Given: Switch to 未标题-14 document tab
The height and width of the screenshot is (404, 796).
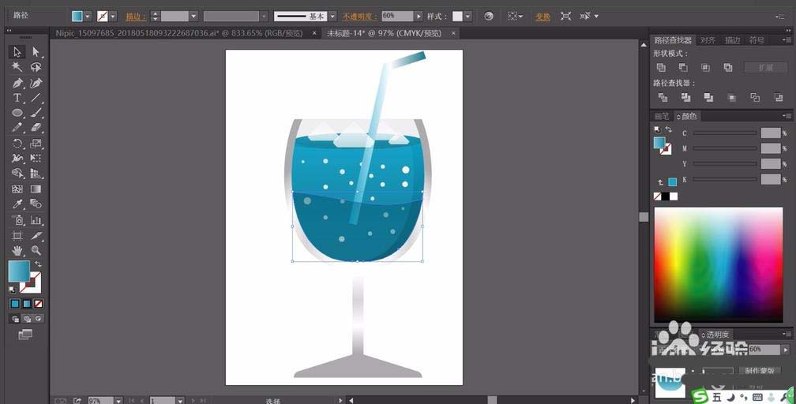Looking at the screenshot, I should (384, 33).
